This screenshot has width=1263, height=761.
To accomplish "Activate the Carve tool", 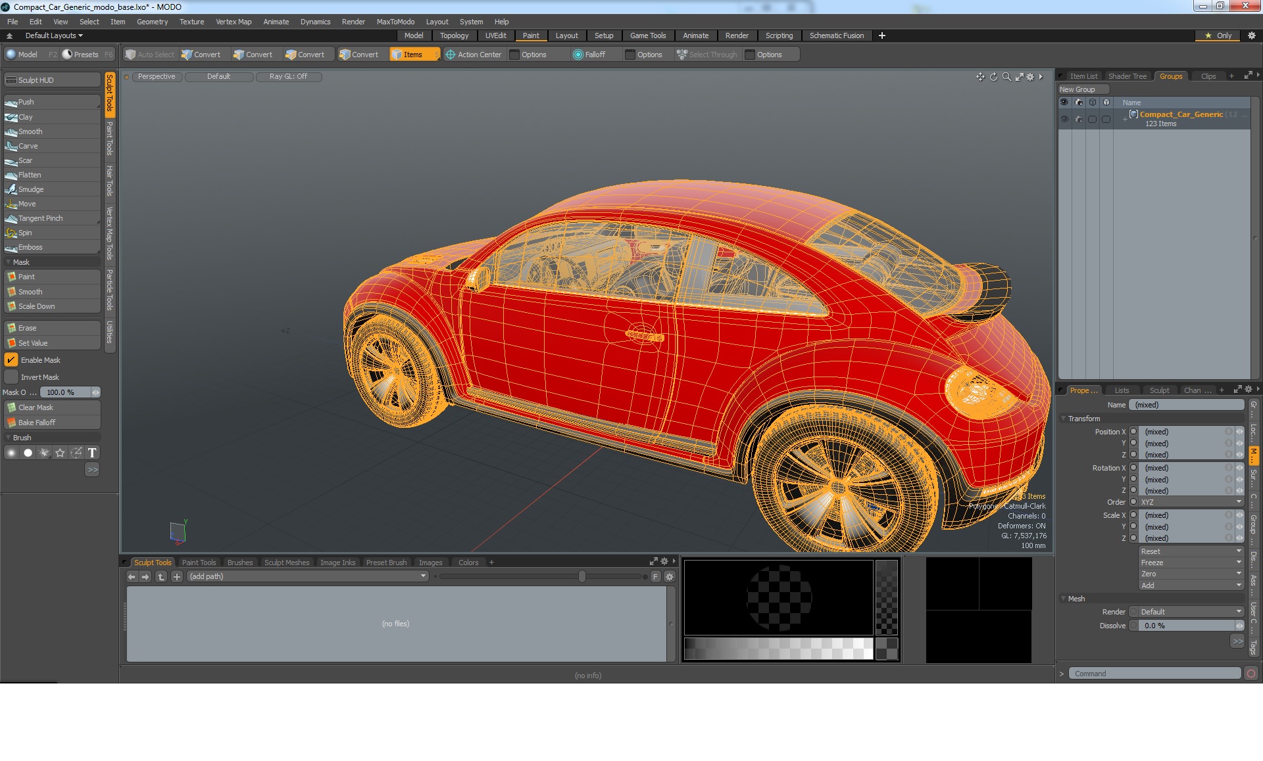I will pyautogui.click(x=52, y=146).
